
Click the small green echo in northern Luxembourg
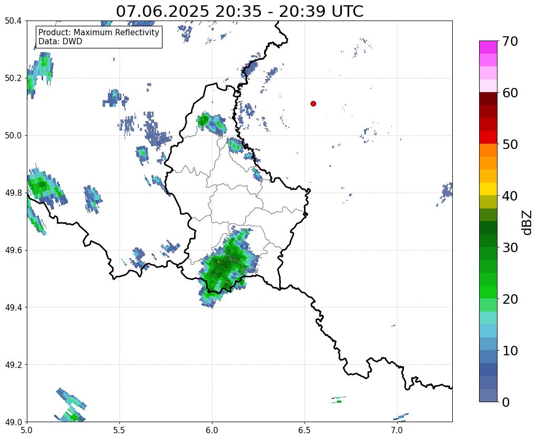point(204,120)
